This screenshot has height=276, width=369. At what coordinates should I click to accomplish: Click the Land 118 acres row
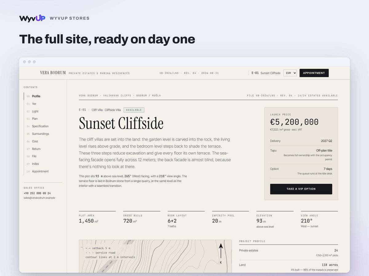click(288, 266)
